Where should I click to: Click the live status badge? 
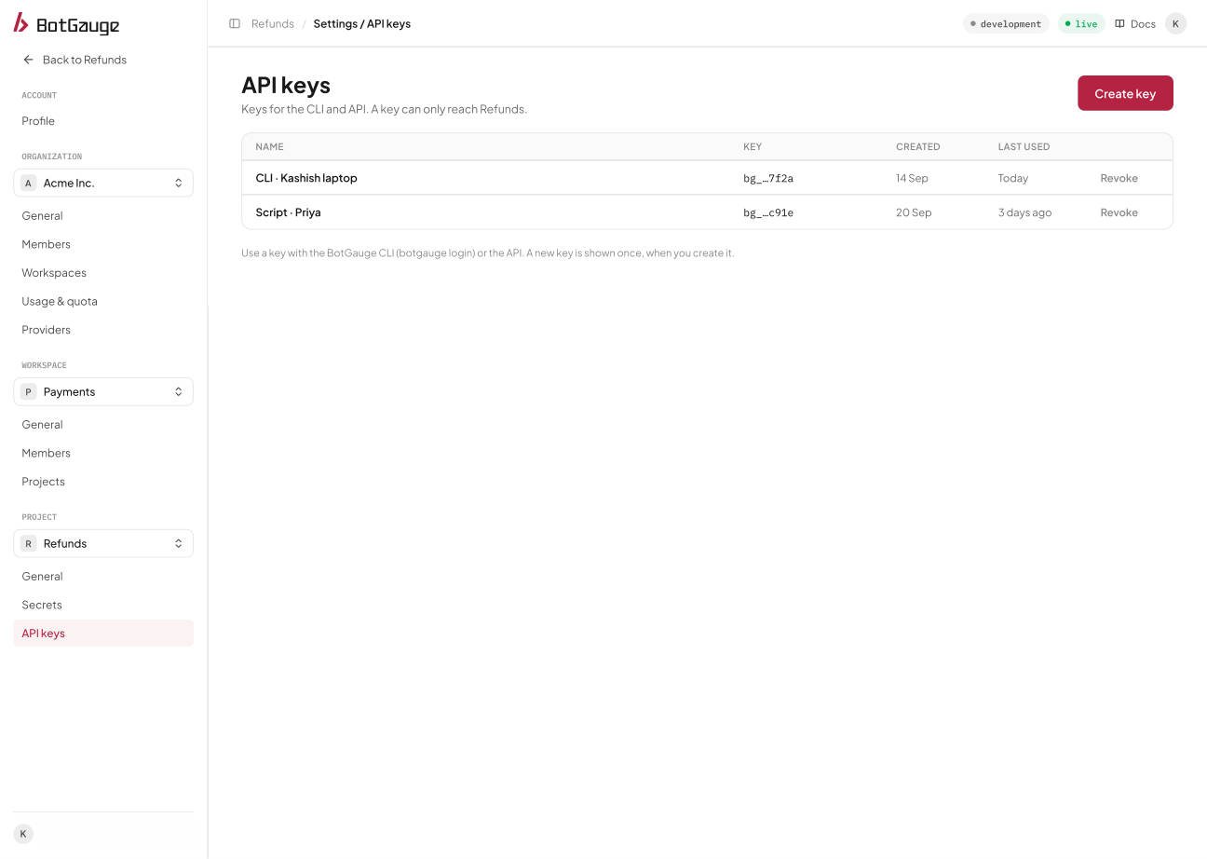pyautogui.click(x=1081, y=23)
